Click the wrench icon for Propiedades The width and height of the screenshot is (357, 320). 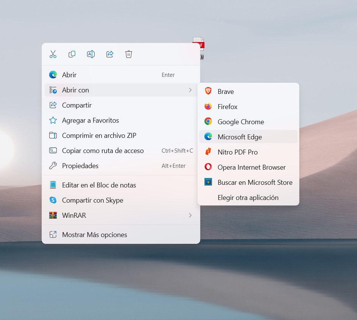53,165
